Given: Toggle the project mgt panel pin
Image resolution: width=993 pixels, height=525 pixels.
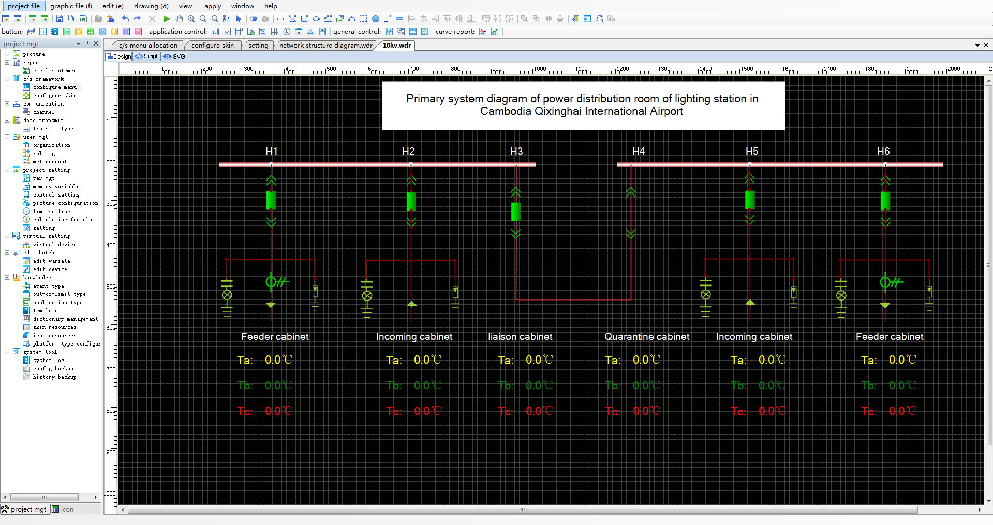Looking at the screenshot, I should [87, 43].
